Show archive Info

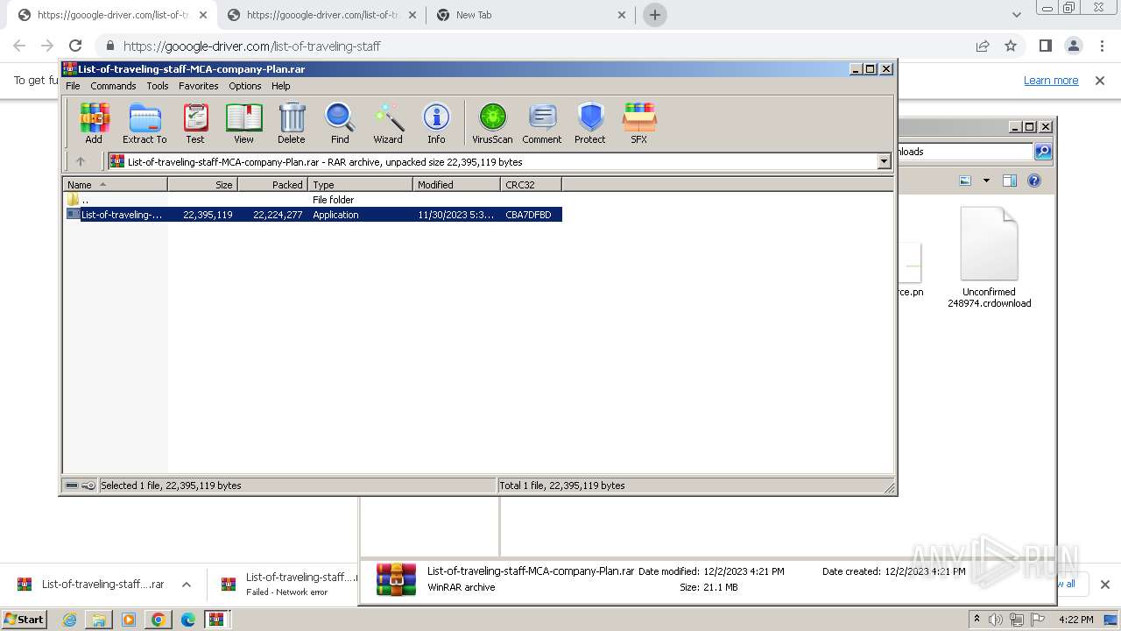436,123
